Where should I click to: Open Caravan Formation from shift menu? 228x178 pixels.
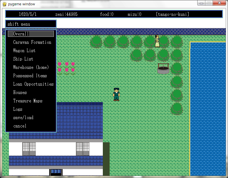pyautogui.click(x=32, y=42)
